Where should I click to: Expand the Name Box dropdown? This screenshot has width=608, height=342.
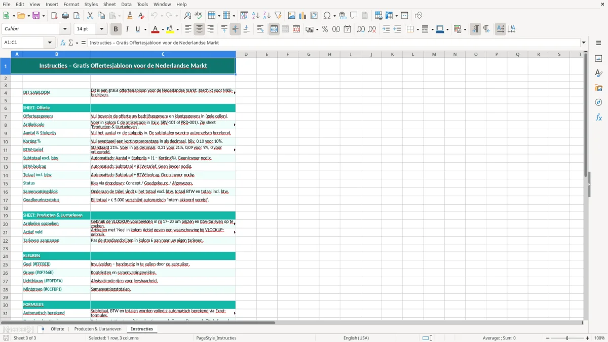coord(50,43)
